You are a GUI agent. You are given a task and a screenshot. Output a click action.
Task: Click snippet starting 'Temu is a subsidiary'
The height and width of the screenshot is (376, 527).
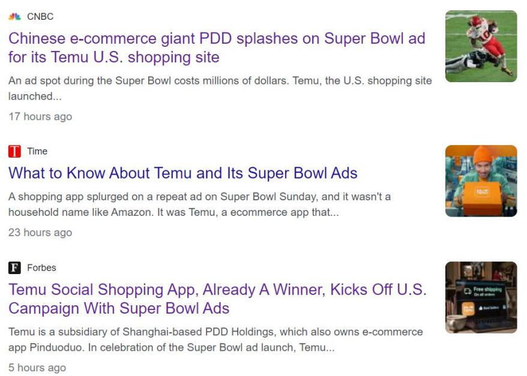(215, 332)
